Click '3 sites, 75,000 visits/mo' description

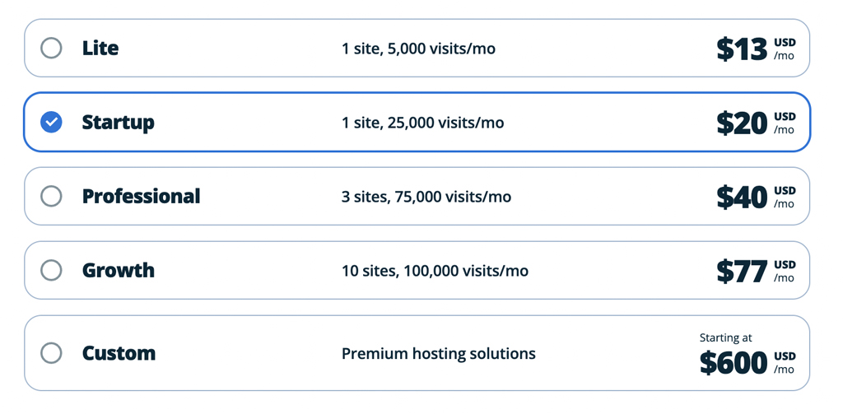click(x=426, y=197)
